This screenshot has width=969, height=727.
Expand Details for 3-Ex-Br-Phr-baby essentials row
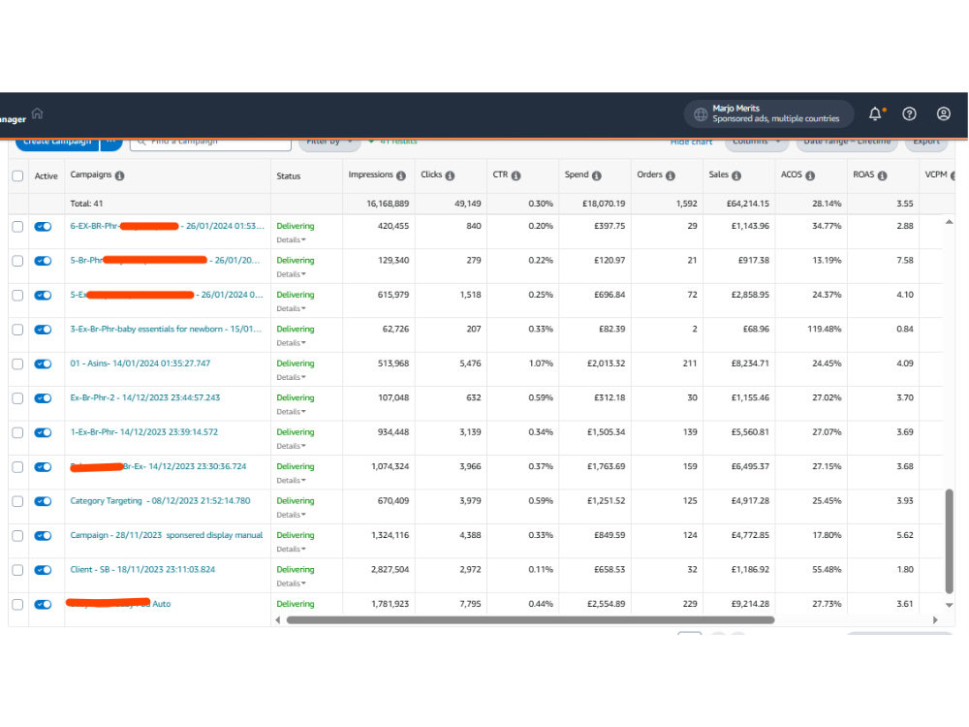point(291,343)
